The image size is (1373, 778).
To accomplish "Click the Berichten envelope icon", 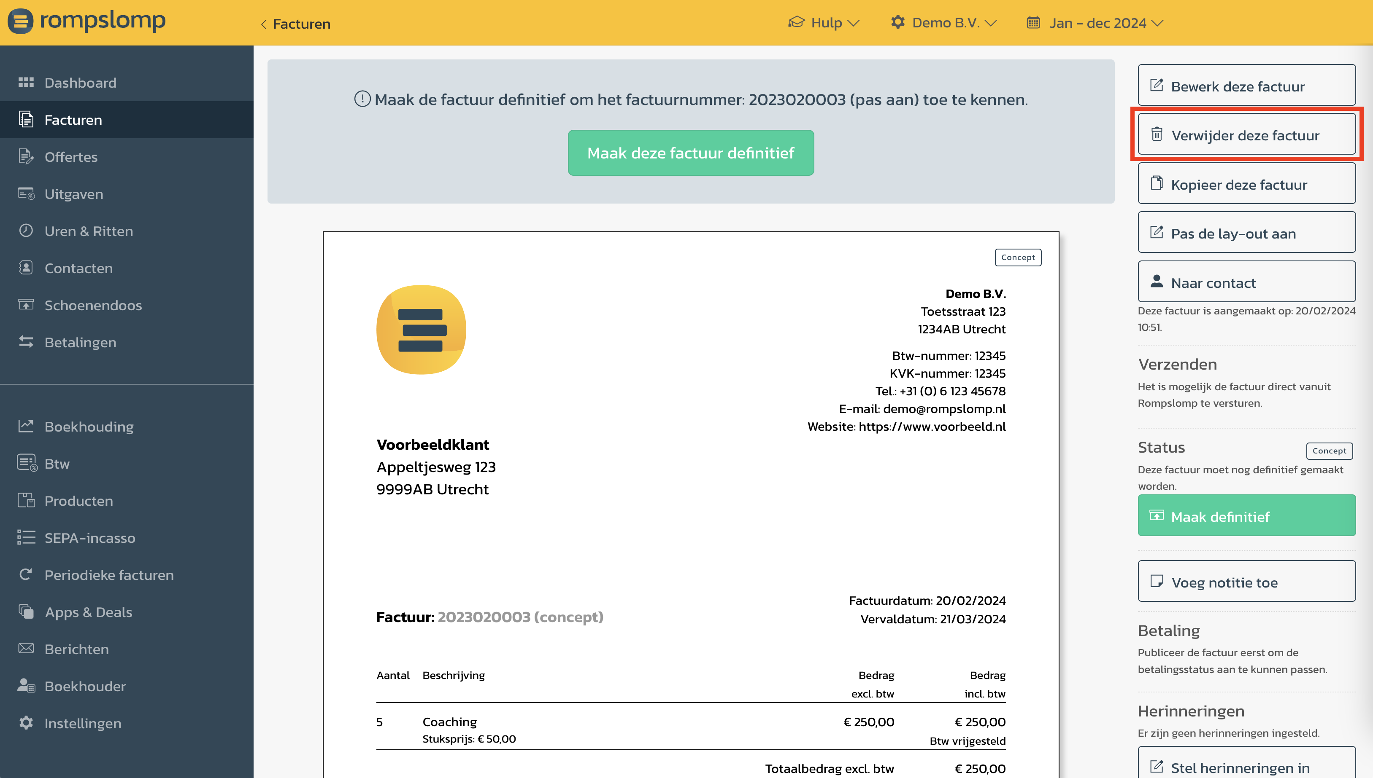I will [x=26, y=649].
